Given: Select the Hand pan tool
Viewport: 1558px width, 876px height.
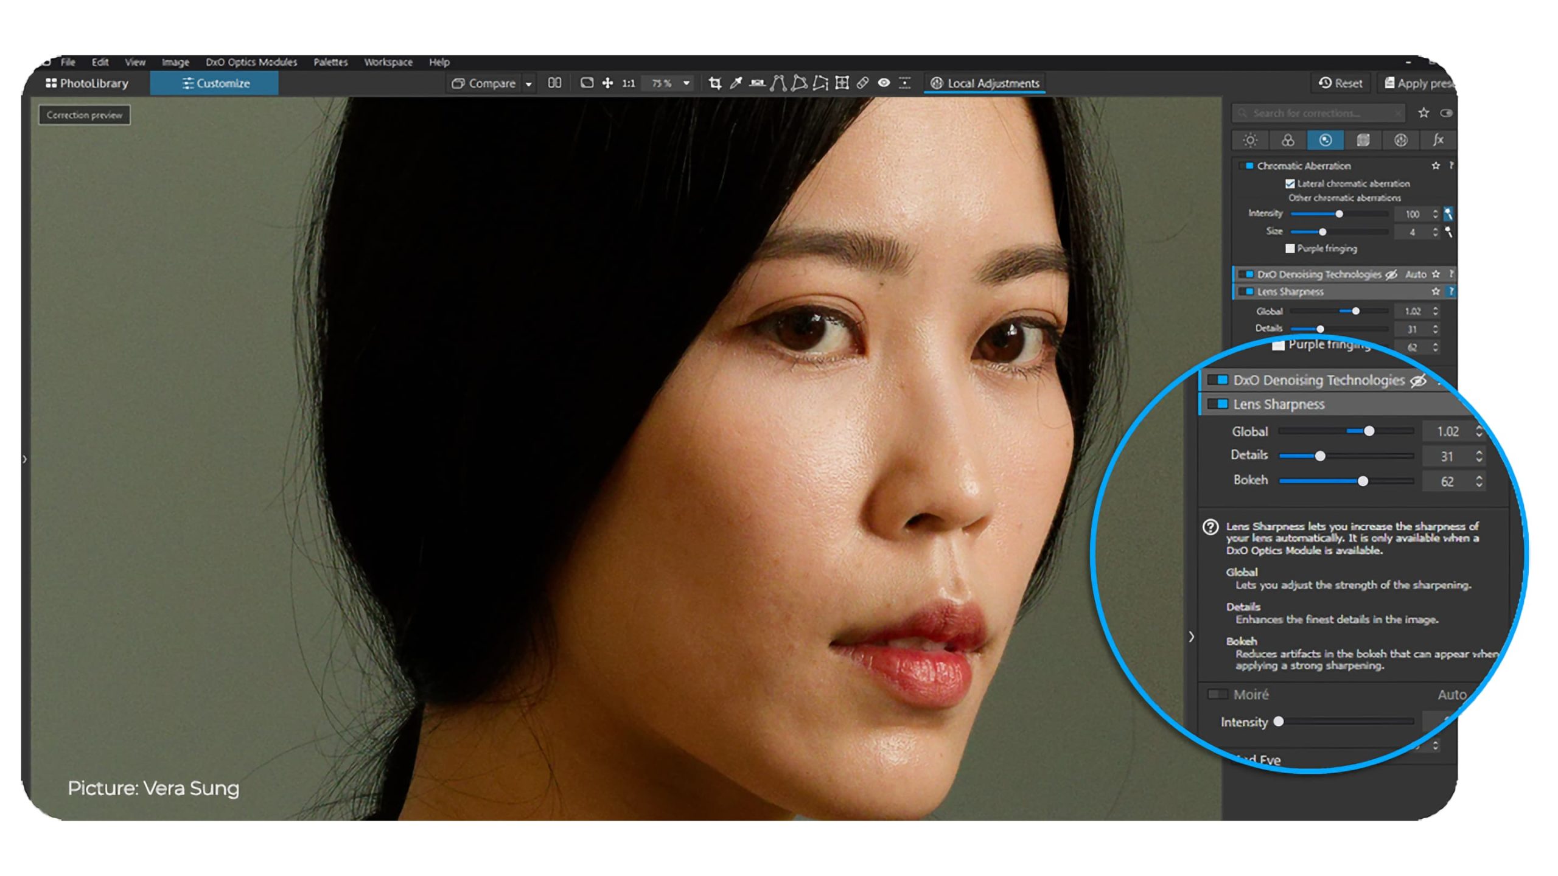Looking at the screenshot, I should 608,83.
